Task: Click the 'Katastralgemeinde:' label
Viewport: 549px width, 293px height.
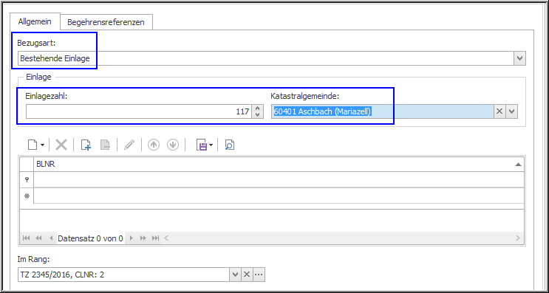Action: (x=305, y=95)
